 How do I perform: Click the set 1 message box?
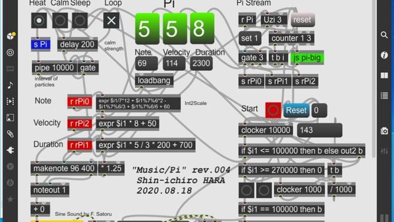click(250, 38)
